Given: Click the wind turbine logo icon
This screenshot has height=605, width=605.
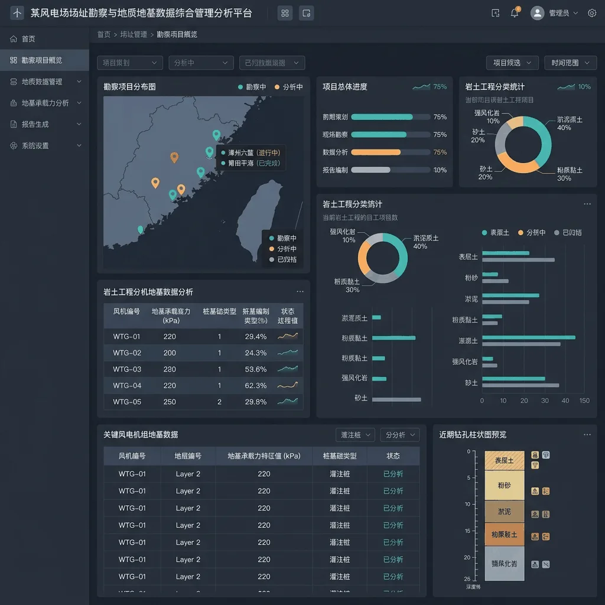Looking at the screenshot, I should coord(17,13).
